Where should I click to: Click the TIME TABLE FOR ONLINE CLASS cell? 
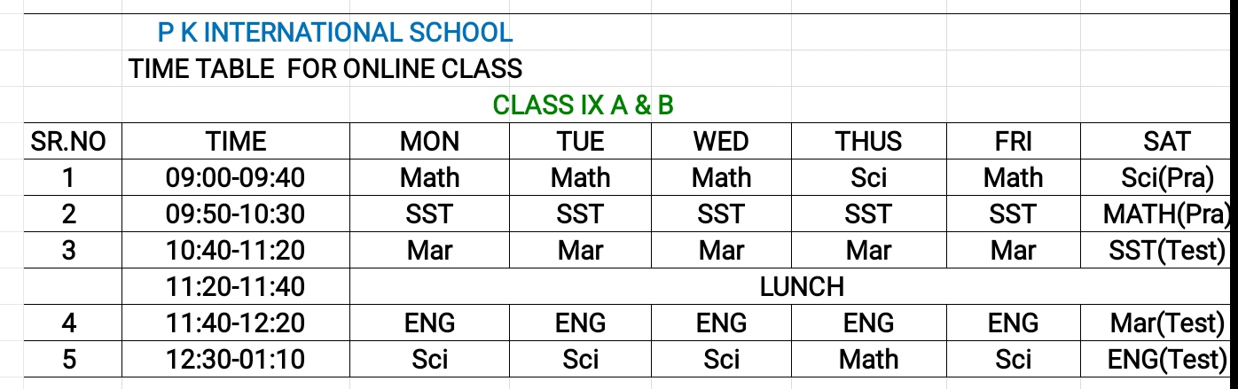pos(325,68)
